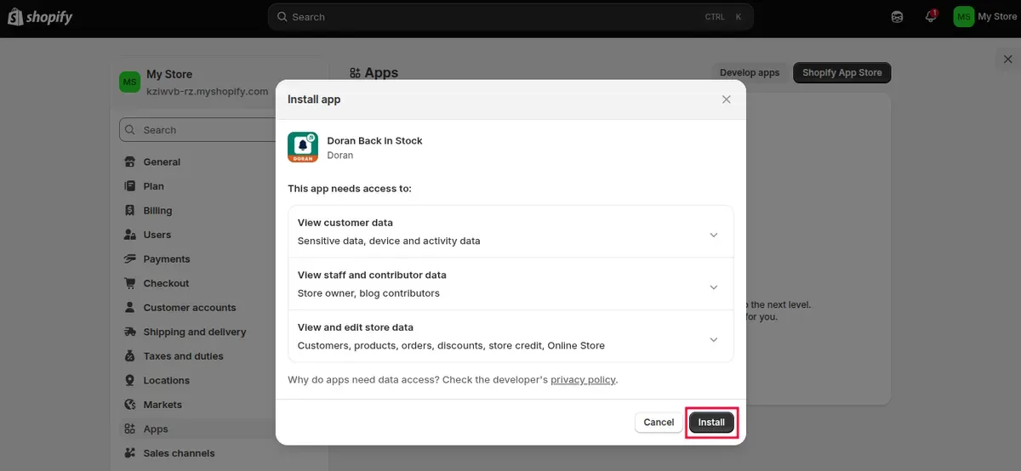Screen dimensions: 1021x471
Task: Click the Install app dialog title
Action: click(x=314, y=99)
